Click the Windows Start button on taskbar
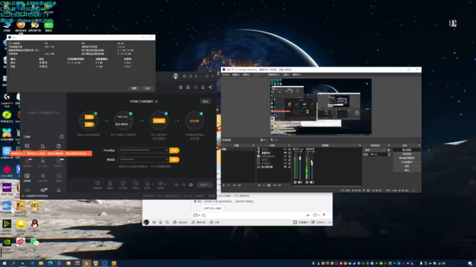 pyautogui.click(x=5, y=262)
